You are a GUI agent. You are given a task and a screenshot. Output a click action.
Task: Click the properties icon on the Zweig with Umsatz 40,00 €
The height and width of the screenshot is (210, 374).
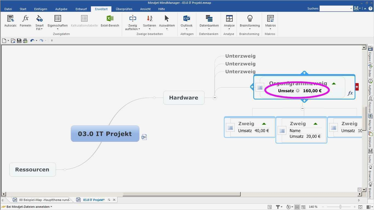[230, 128]
